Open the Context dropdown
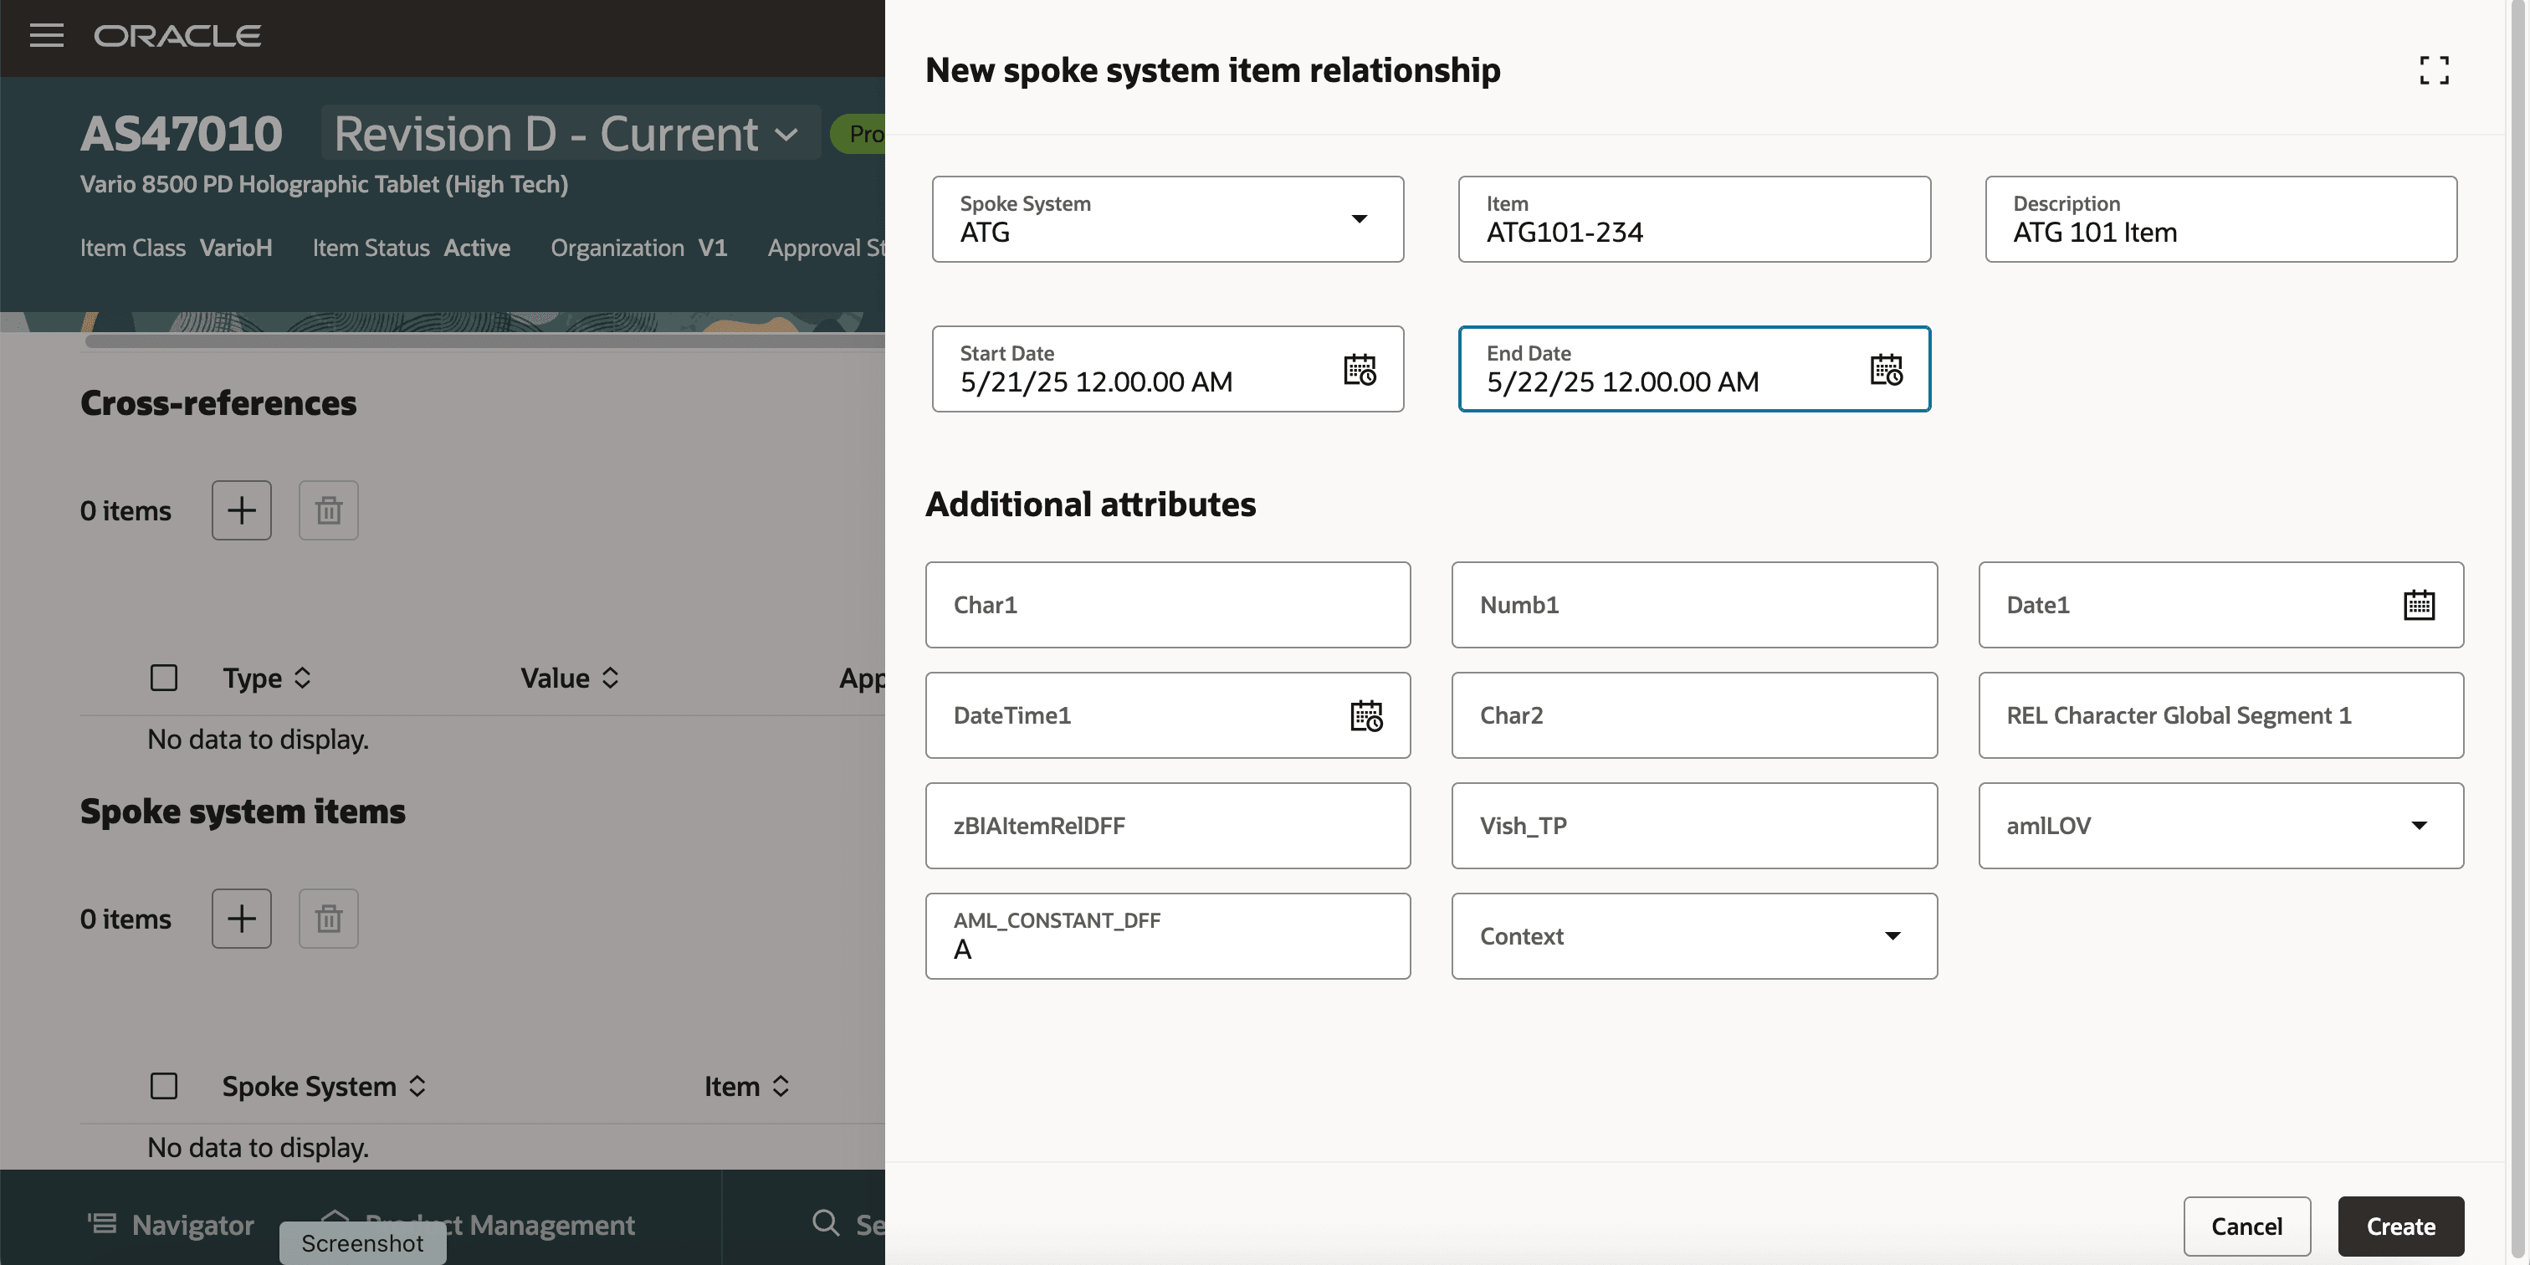The image size is (2530, 1265). (x=1892, y=936)
